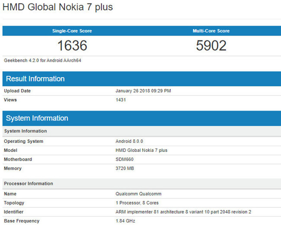Click the Android 8.0.0 operating system value
The width and height of the screenshot is (281, 229).
click(x=130, y=141)
